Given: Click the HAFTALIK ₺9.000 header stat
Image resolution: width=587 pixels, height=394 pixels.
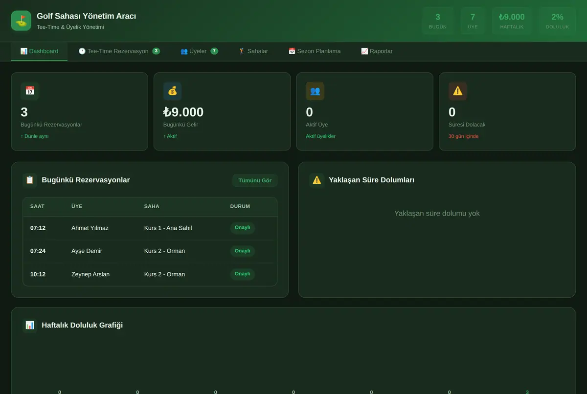Looking at the screenshot, I should (512, 21).
